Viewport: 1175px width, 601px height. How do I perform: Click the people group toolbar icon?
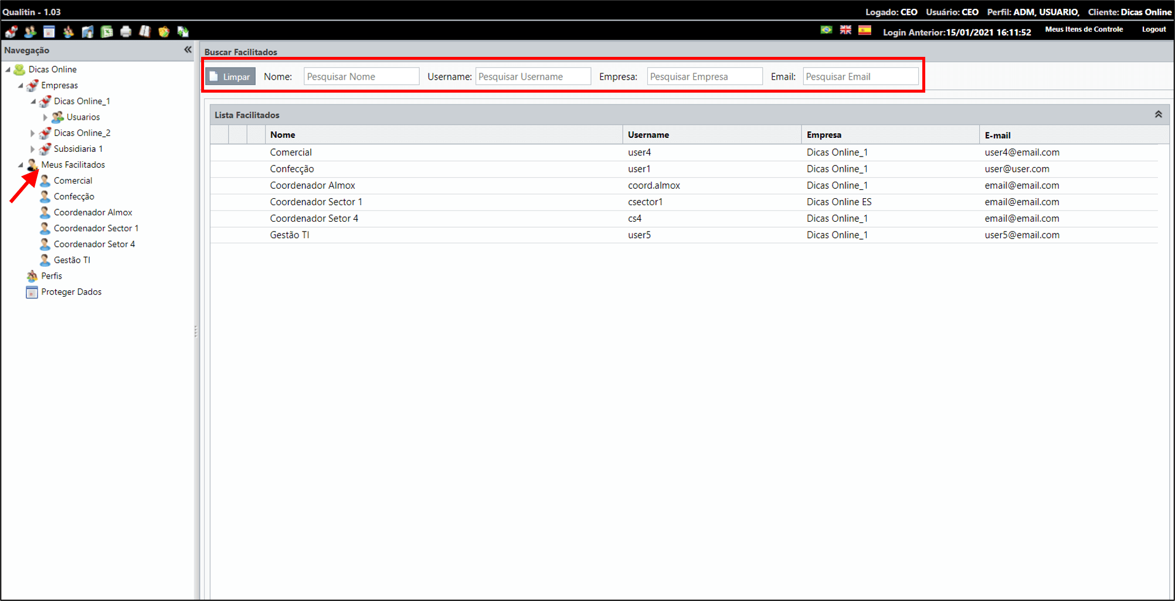click(69, 32)
